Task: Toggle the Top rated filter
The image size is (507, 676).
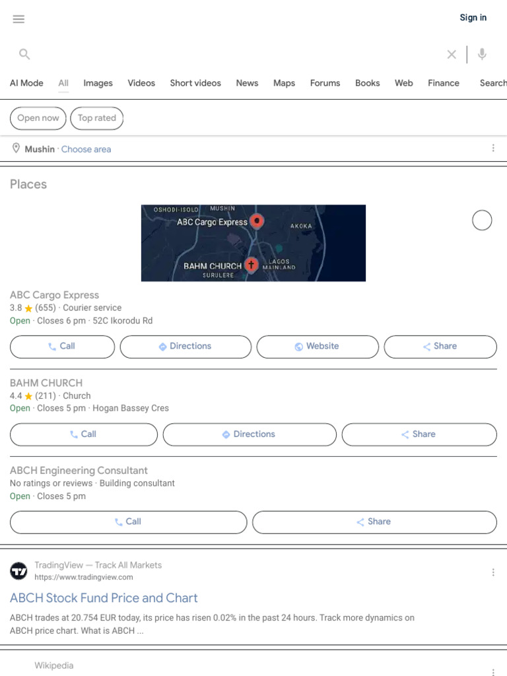Action: pyautogui.click(x=96, y=118)
